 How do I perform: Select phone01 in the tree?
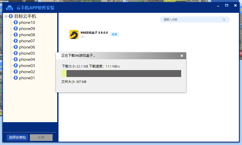(x=27, y=78)
